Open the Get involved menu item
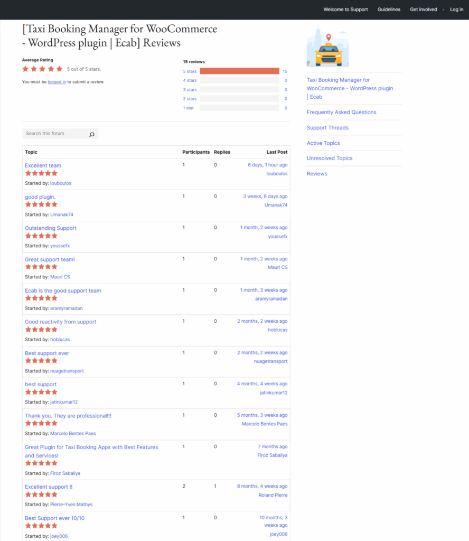469x541 pixels. [x=423, y=10]
